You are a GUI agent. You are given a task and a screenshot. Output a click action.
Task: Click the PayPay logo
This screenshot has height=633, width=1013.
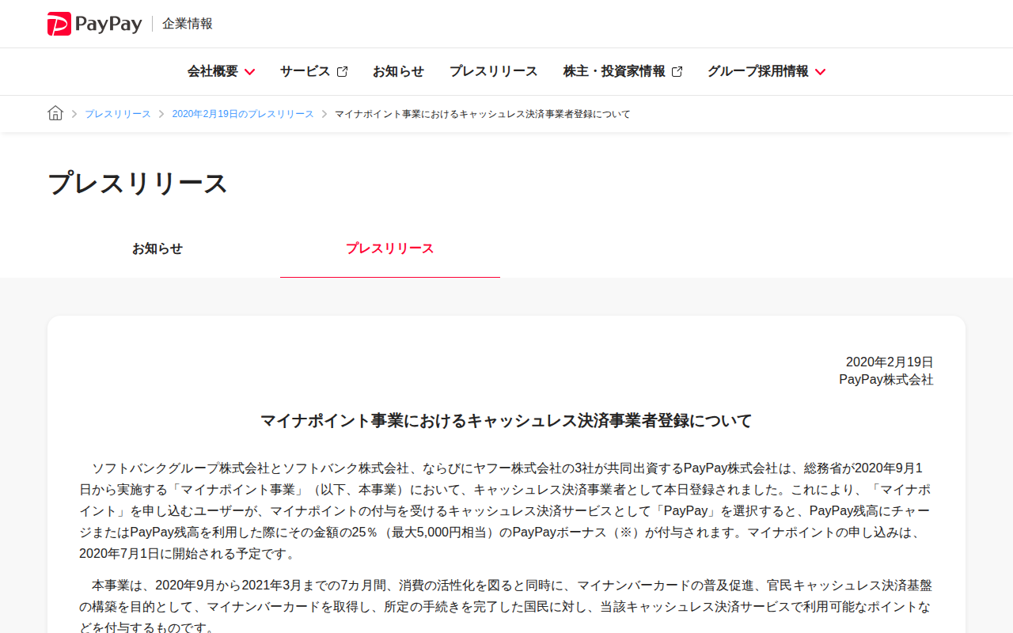94,24
